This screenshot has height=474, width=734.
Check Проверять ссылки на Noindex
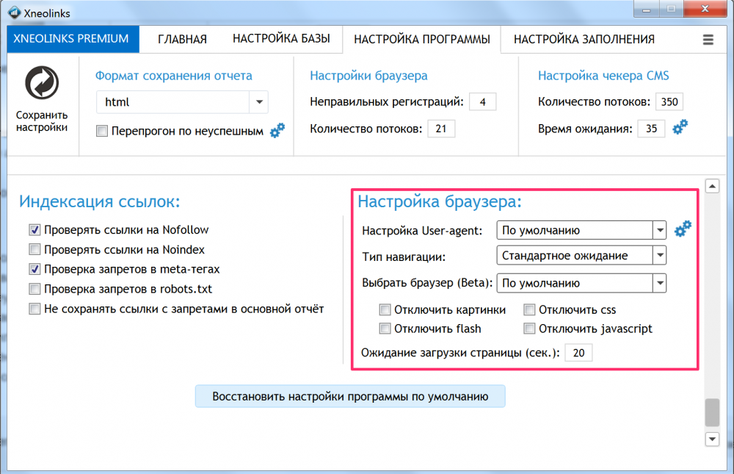pos(34,249)
